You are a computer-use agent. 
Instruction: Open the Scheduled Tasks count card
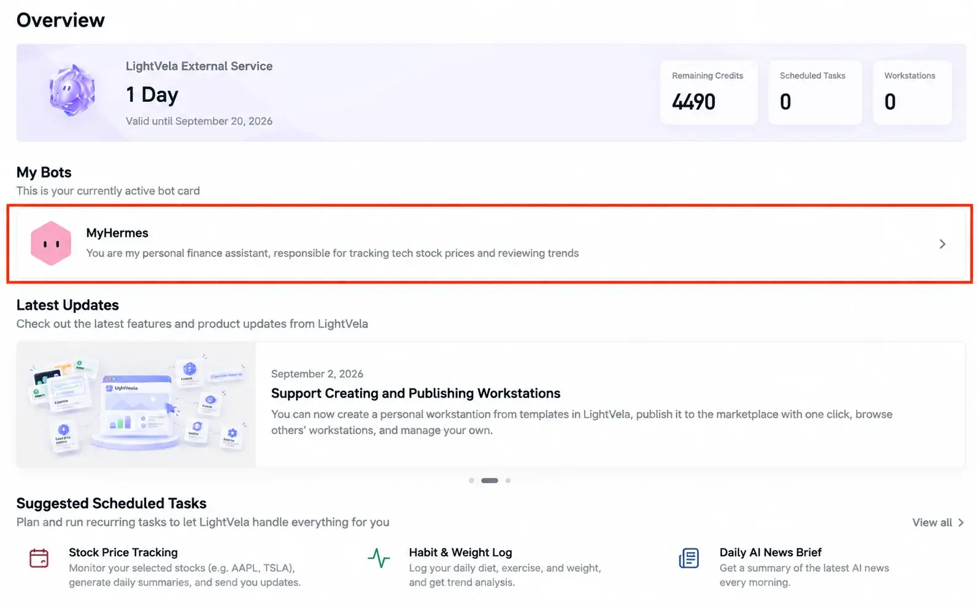[x=816, y=93]
